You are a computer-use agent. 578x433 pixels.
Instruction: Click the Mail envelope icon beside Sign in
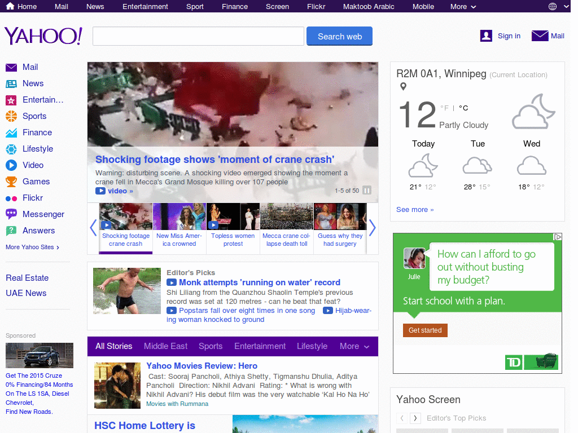540,36
